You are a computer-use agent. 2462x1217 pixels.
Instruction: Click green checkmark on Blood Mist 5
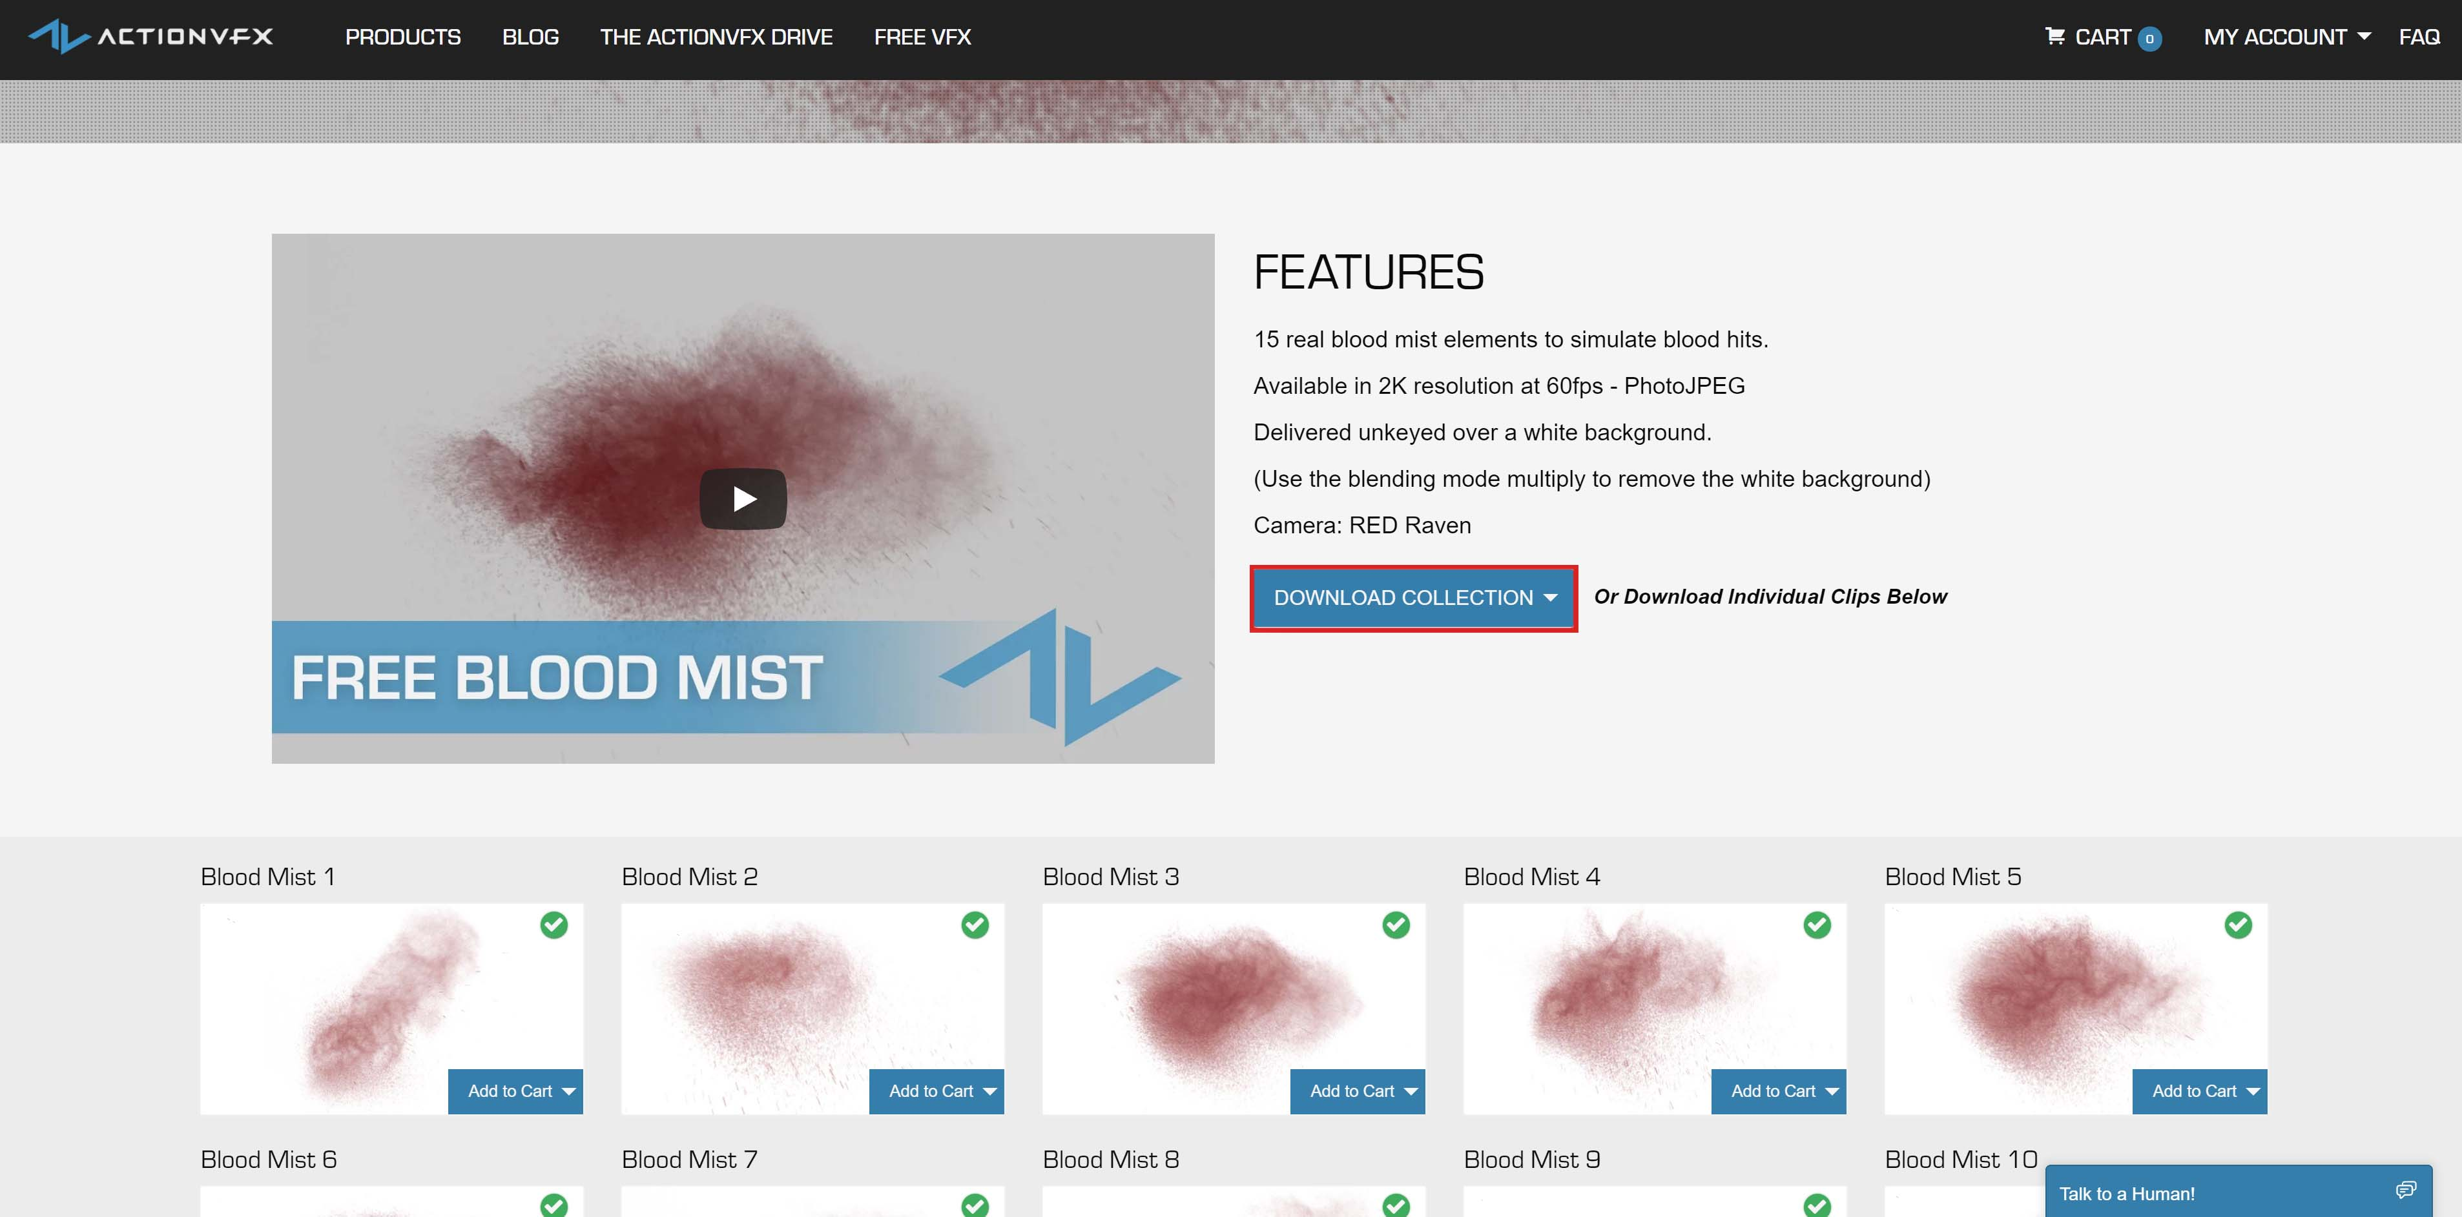coord(2239,925)
